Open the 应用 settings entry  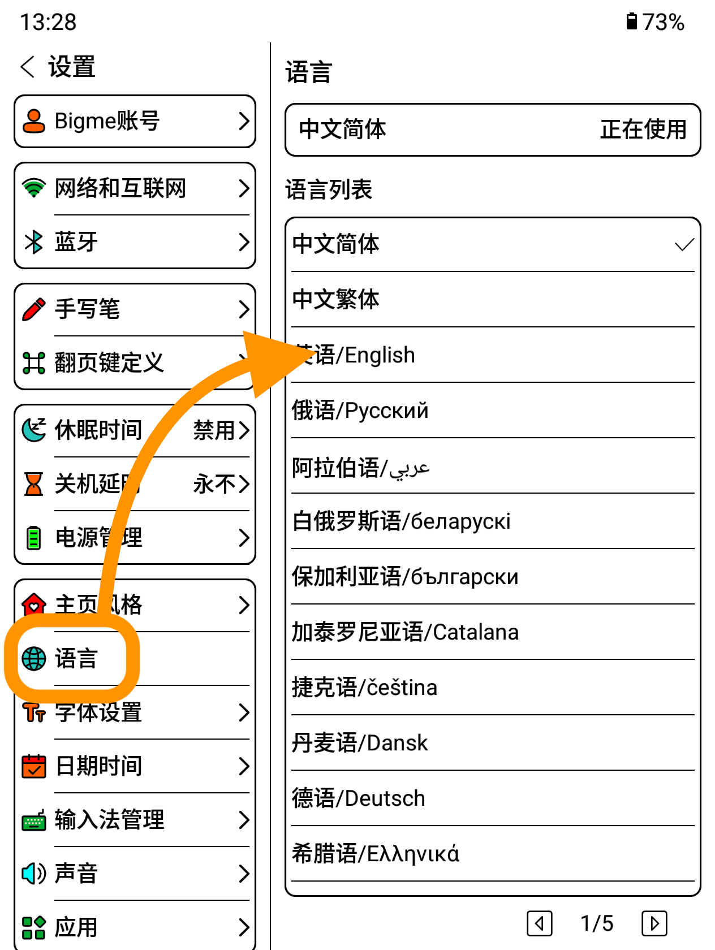click(x=136, y=927)
